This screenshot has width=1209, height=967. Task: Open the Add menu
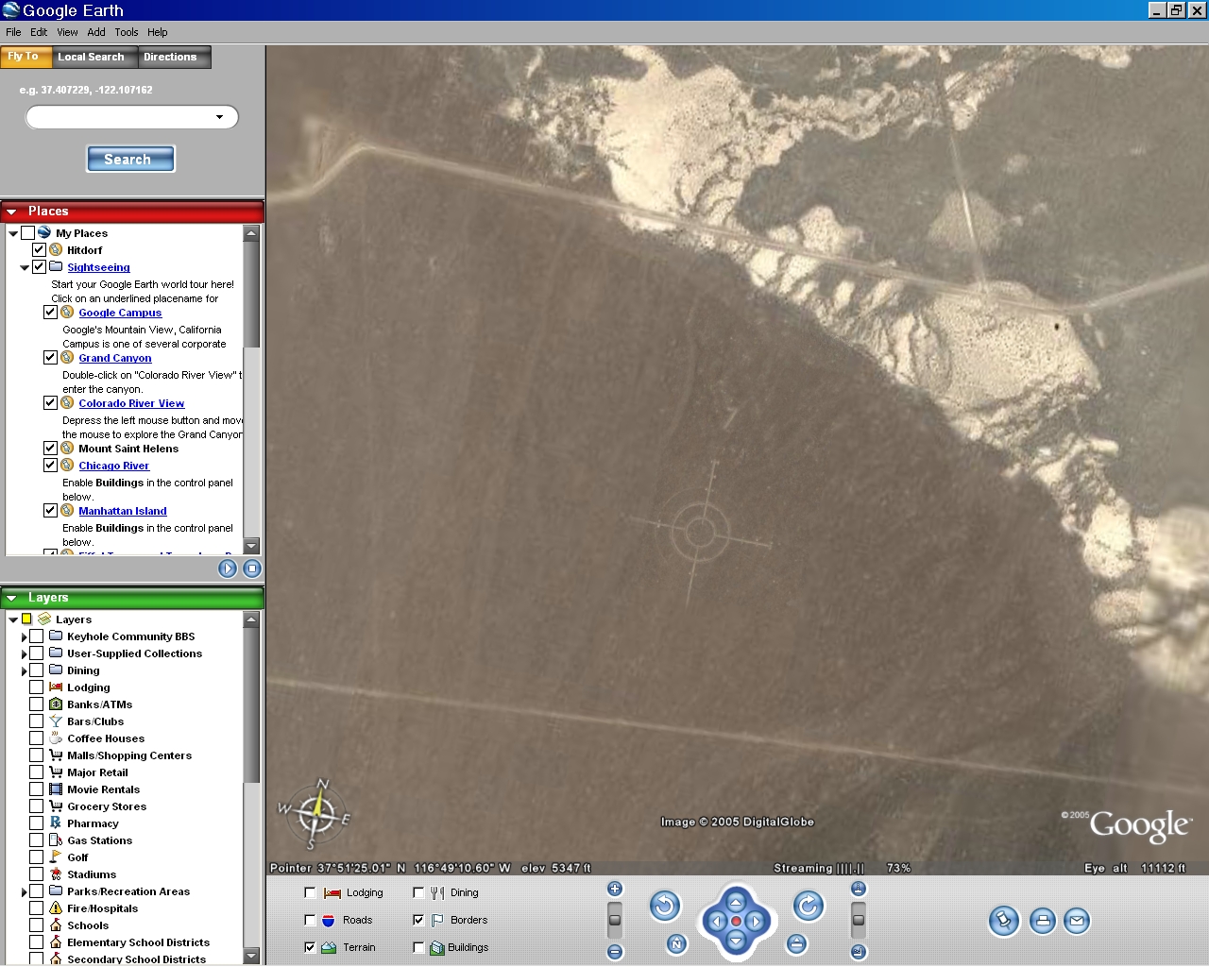(x=96, y=32)
